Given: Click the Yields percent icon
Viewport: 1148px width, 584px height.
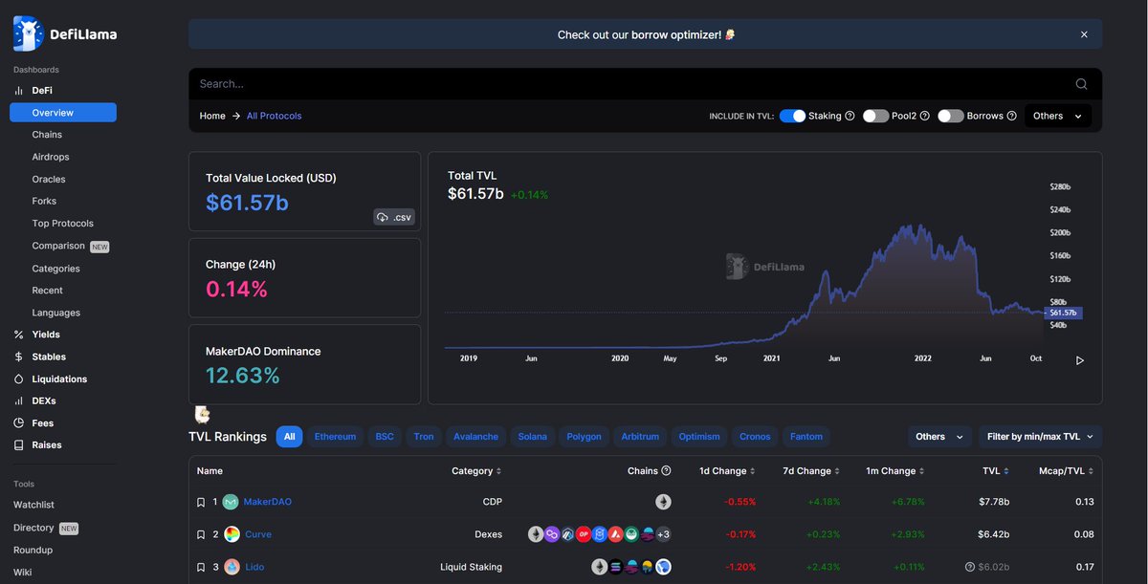Looking at the screenshot, I should [x=19, y=335].
